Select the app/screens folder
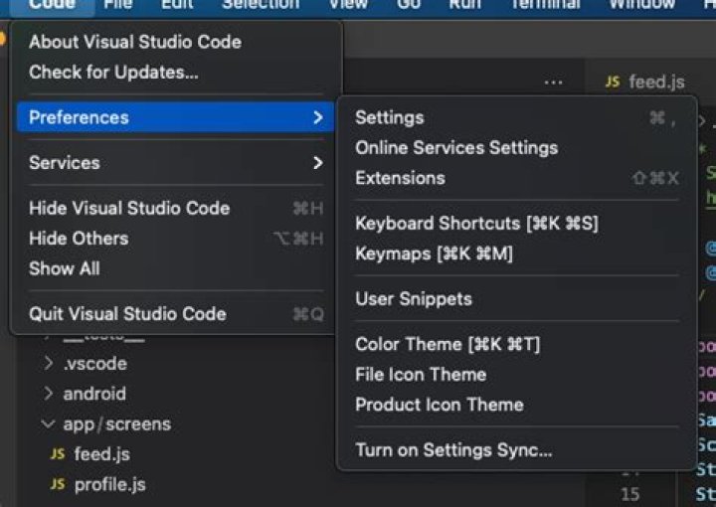 coord(117,424)
